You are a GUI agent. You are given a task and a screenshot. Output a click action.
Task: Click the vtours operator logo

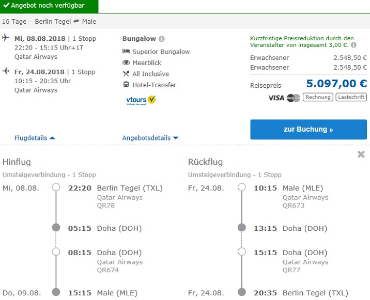[141, 100]
